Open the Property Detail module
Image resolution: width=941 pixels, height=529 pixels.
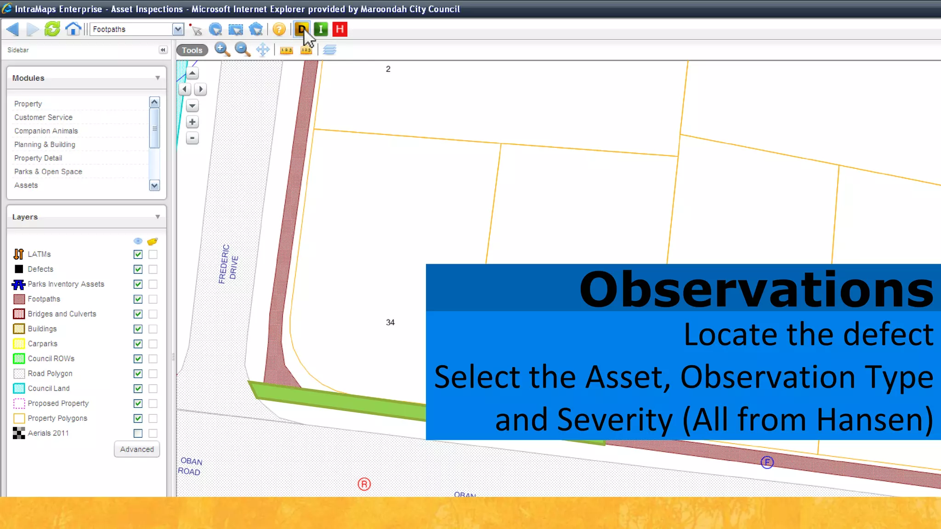click(38, 158)
